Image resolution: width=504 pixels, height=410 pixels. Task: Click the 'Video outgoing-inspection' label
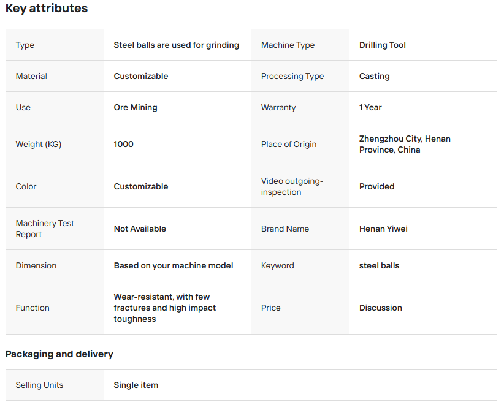(292, 186)
